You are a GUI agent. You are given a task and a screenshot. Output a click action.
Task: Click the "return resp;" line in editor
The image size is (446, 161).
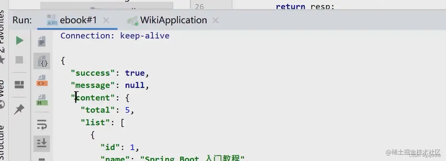[305, 6]
